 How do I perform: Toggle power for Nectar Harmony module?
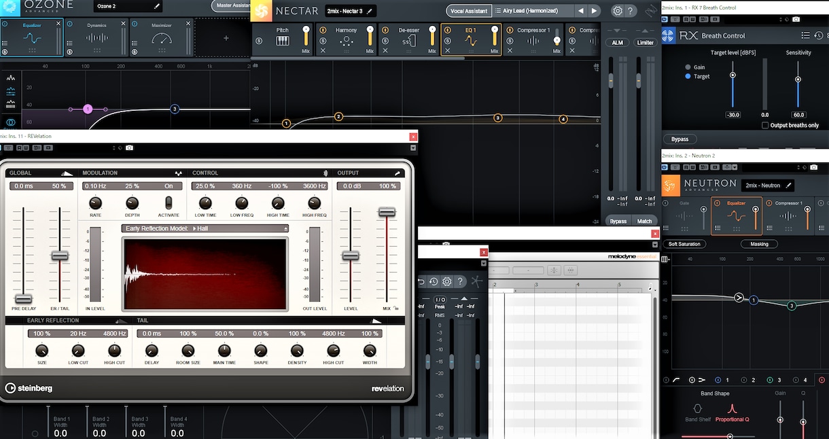point(323,30)
